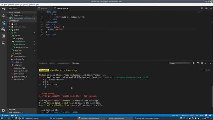Open package.json in file tree
Viewport: 213px width, 120px height.
[x=19, y=74]
